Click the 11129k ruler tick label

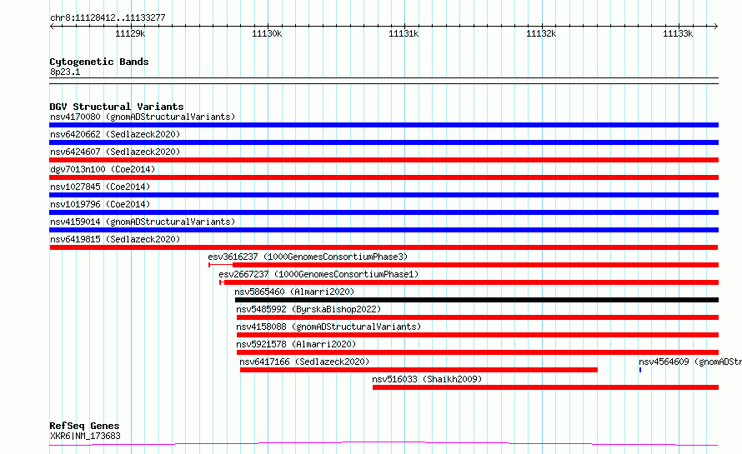point(130,33)
